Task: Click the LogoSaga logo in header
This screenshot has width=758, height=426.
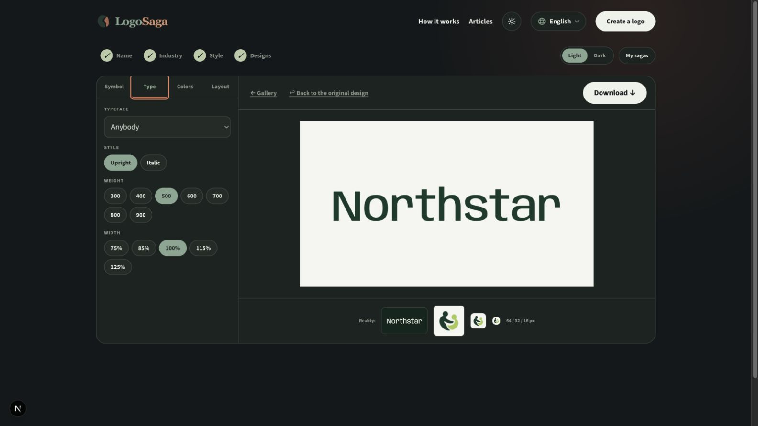Action: tap(133, 22)
